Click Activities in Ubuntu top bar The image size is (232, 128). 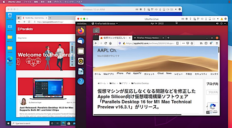[x=82, y=24]
